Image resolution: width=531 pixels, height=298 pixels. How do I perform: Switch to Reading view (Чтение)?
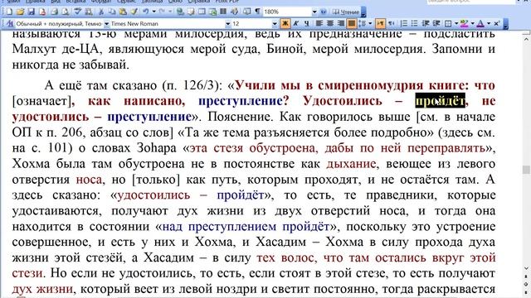point(345,12)
